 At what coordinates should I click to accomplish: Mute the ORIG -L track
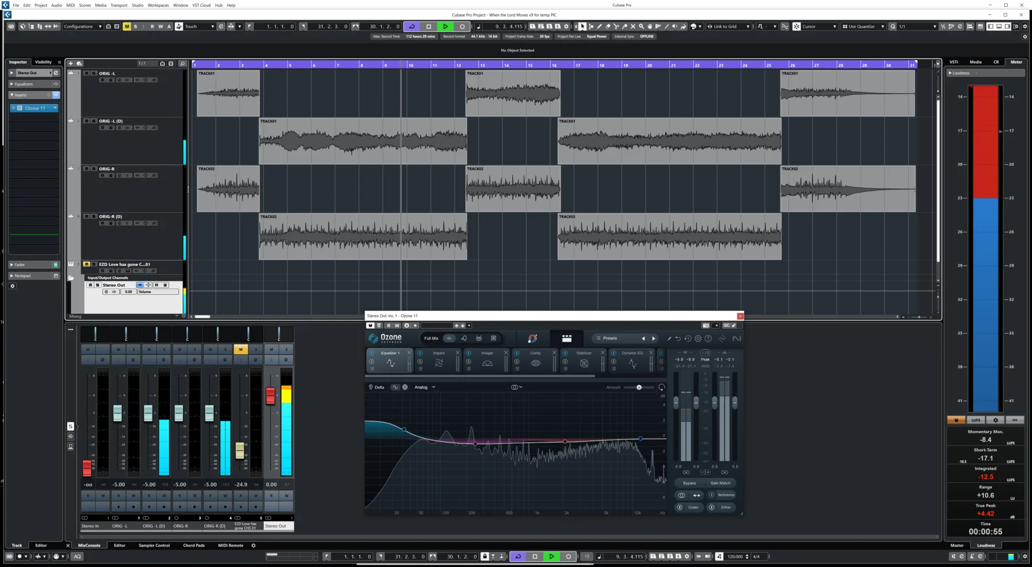tap(87, 73)
